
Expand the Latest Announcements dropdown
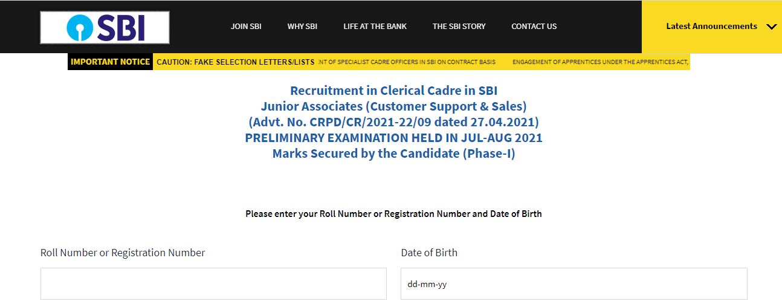pyautogui.click(x=711, y=27)
